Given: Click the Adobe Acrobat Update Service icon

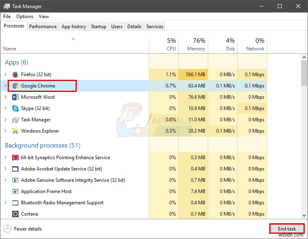Looking at the screenshot, I should 15,169.
